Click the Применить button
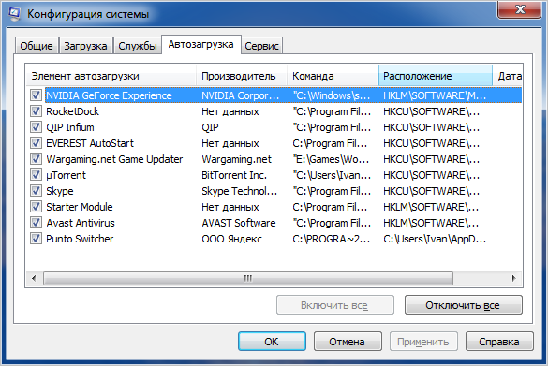This screenshot has width=548, height=366. pos(423,342)
